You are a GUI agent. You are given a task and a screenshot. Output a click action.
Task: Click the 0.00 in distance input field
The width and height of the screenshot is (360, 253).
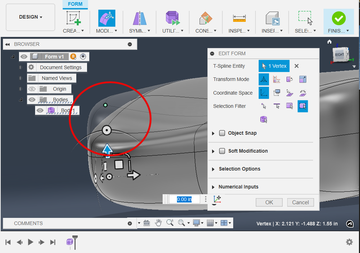(x=184, y=199)
